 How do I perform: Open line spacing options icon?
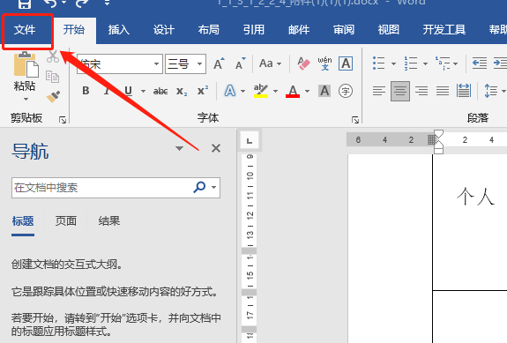(490, 91)
